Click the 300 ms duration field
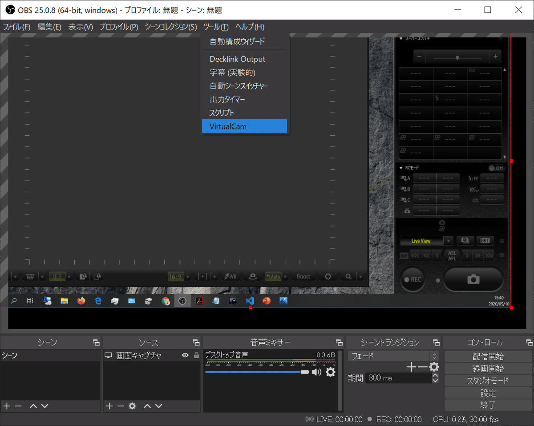 399,378
